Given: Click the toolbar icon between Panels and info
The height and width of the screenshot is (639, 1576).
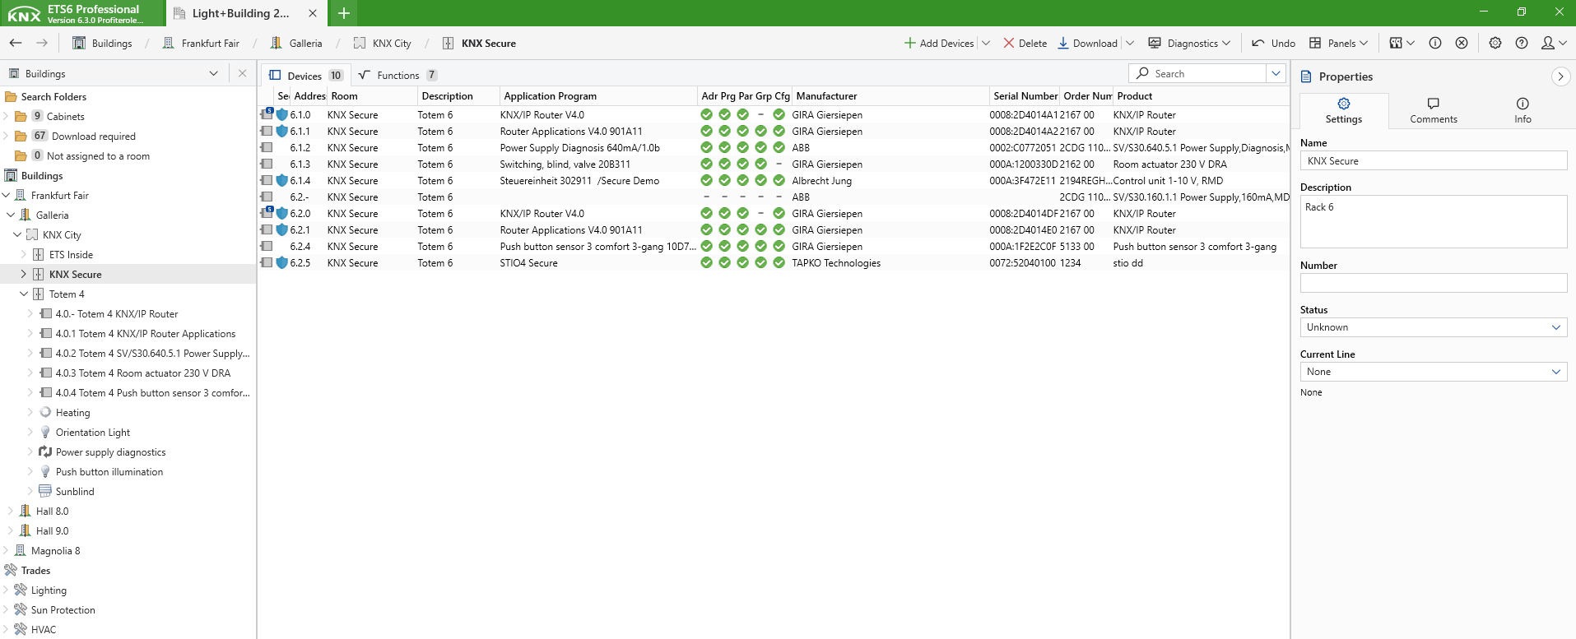Looking at the screenshot, I should pos(1396,43).
